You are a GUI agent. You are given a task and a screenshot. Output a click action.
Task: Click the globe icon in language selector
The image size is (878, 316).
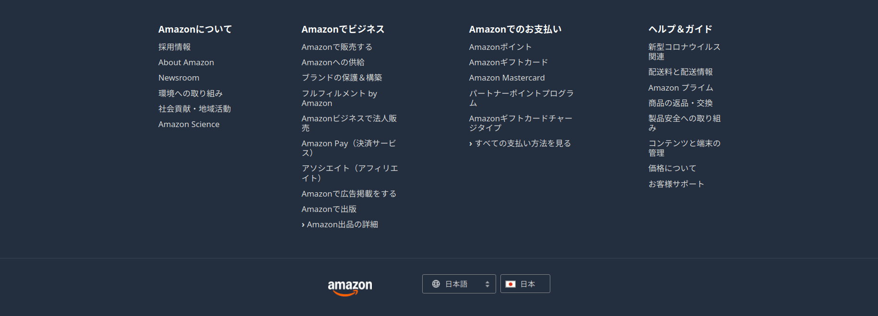coord(436,284)
